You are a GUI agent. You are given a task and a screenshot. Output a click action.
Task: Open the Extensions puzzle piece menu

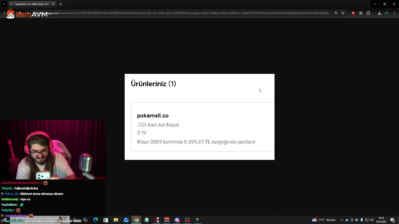[368, 13]
